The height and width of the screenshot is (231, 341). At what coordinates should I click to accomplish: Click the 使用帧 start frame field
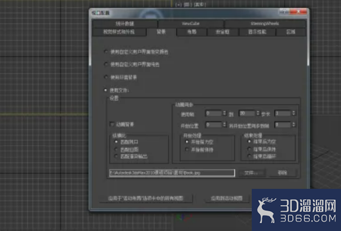coord(214,113)
